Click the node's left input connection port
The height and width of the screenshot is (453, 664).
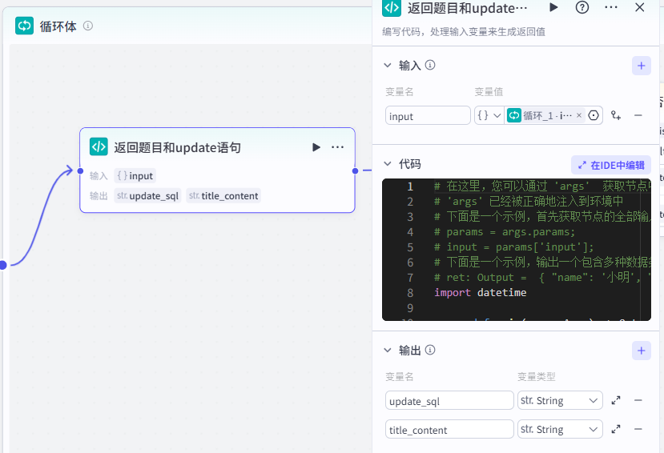(80, 171)
